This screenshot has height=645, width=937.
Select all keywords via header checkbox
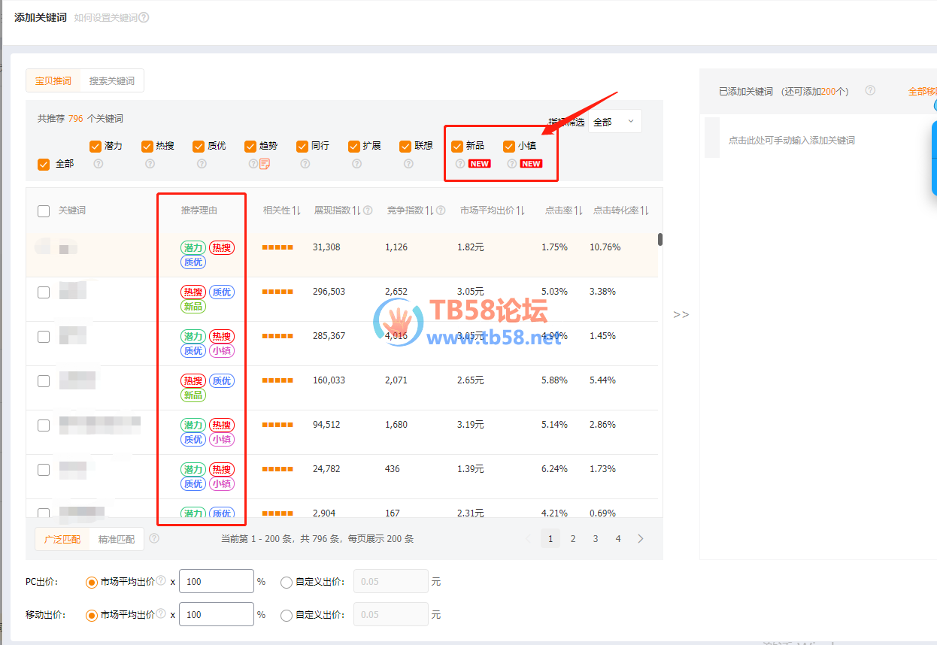click(x=44, y=211)
